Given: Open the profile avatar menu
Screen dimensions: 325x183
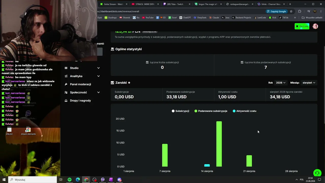Looking at the screenshot, I should (315, 26).
